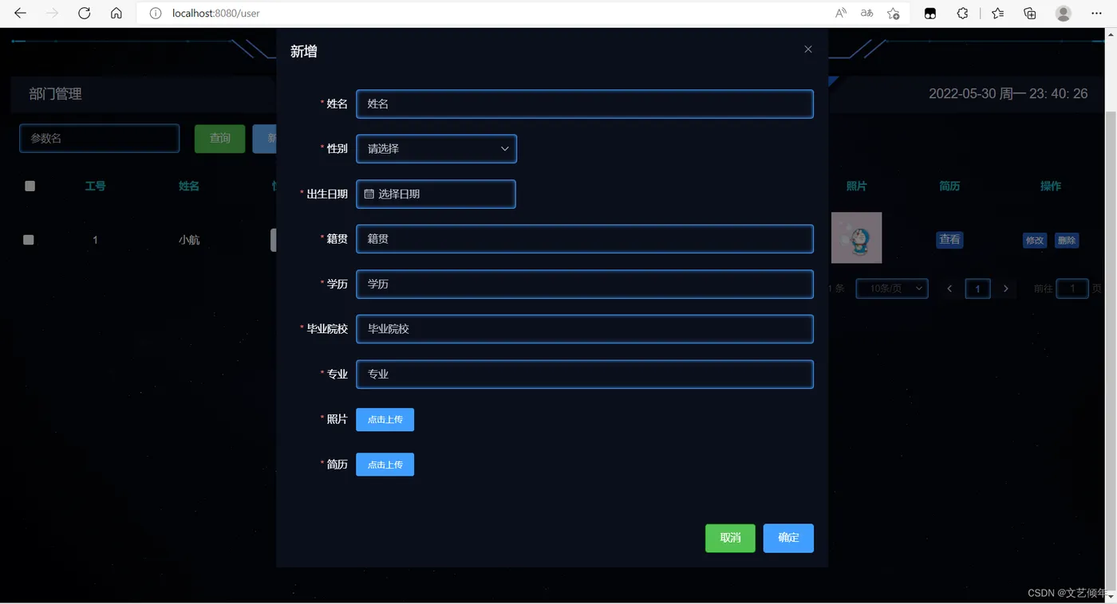Close the 新增 dialog
Image resolution: width=1117 pixels, height=604 pixels.
(x=808, y=49)
